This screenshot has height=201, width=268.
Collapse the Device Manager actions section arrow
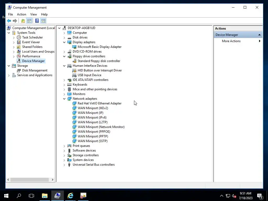coord(259,35)
